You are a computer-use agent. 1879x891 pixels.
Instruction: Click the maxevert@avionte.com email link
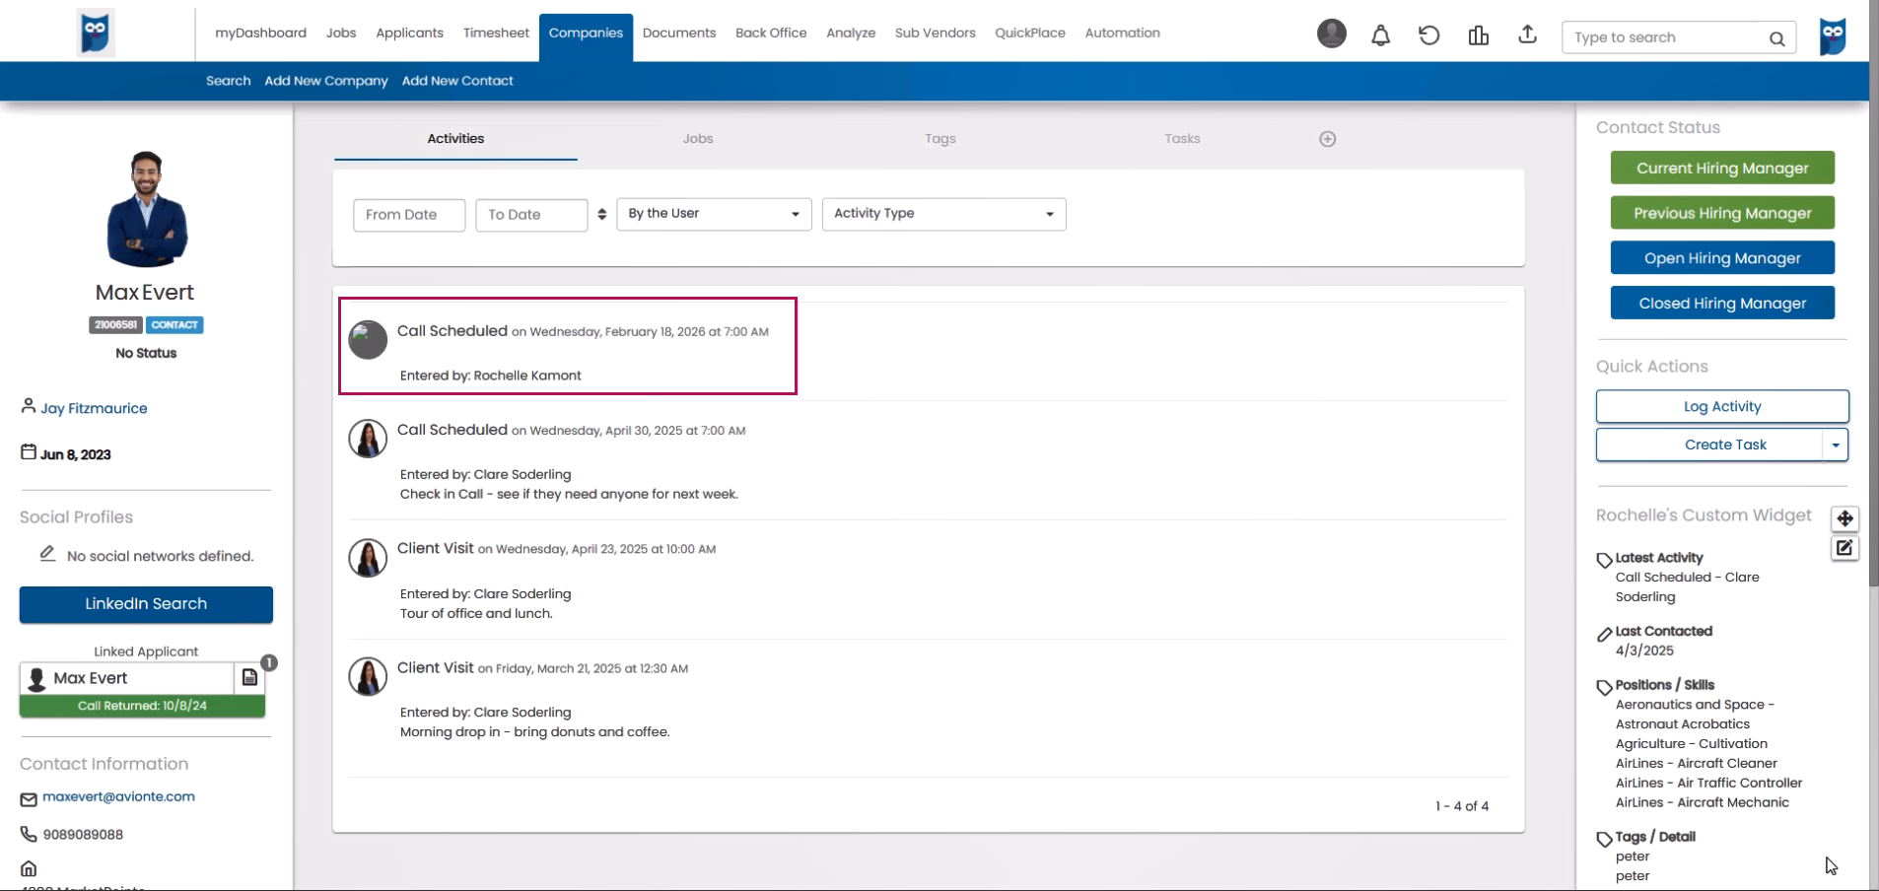pos(118,796)
